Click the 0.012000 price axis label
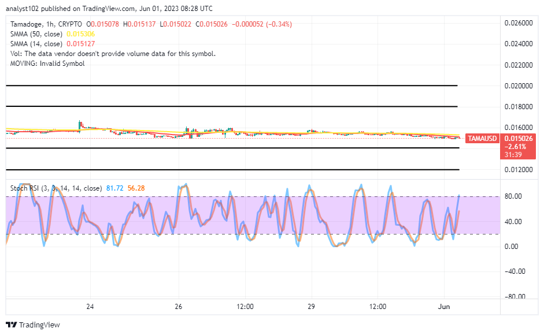 pos(519,169)
